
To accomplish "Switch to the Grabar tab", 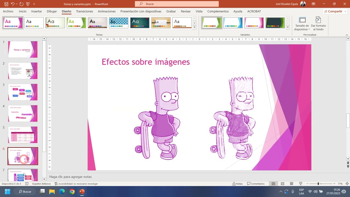I will 171,11.
